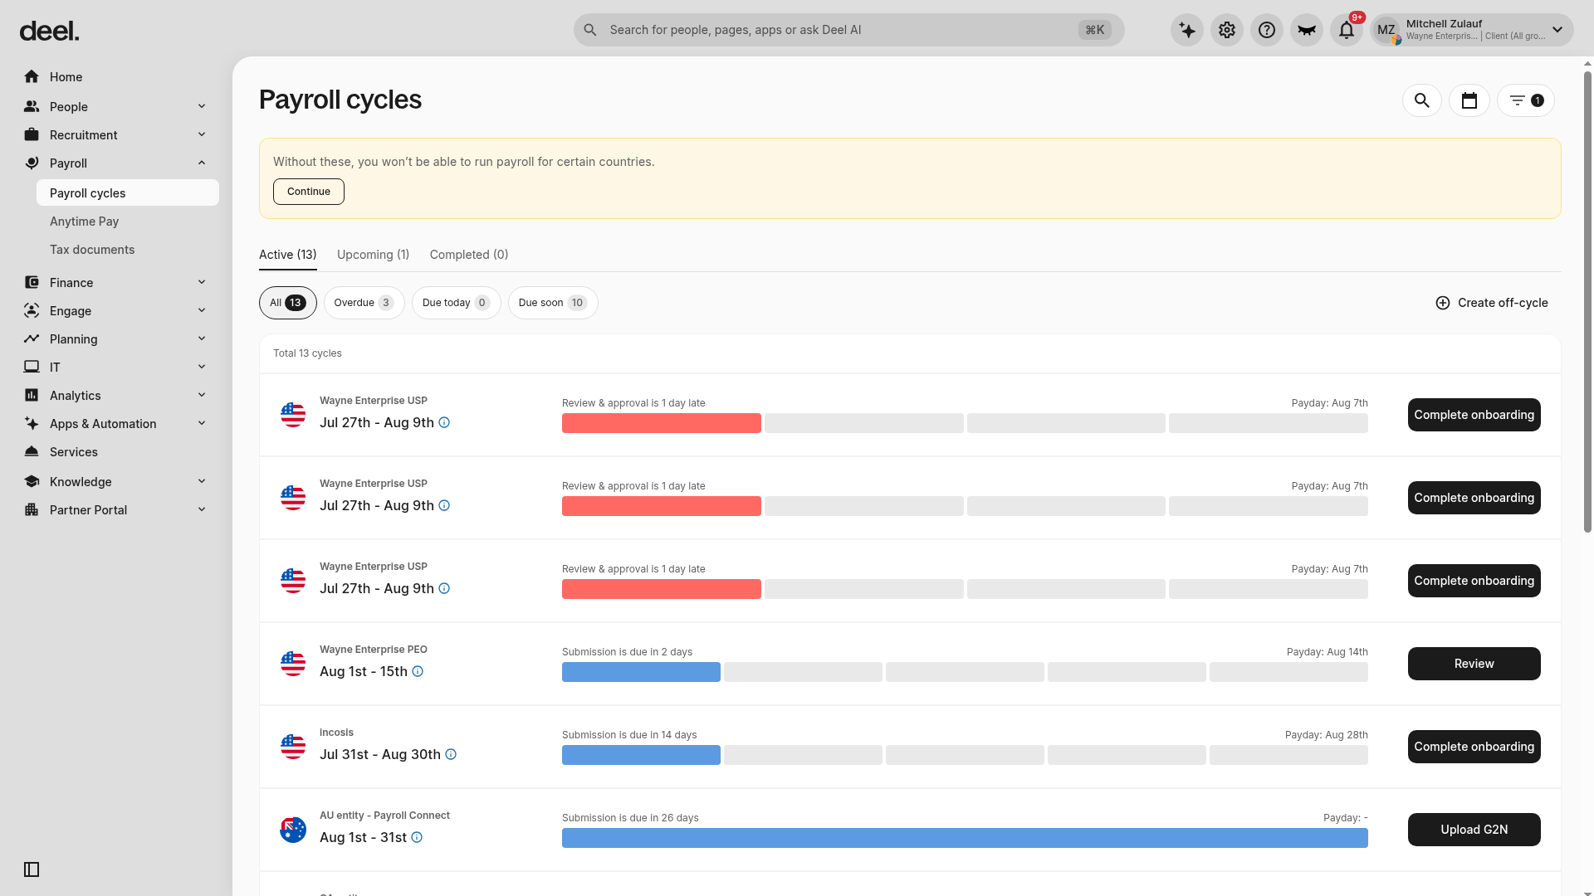
Task: Click the Knowledge graduation cap icon
Action: (x=32, y=481)
